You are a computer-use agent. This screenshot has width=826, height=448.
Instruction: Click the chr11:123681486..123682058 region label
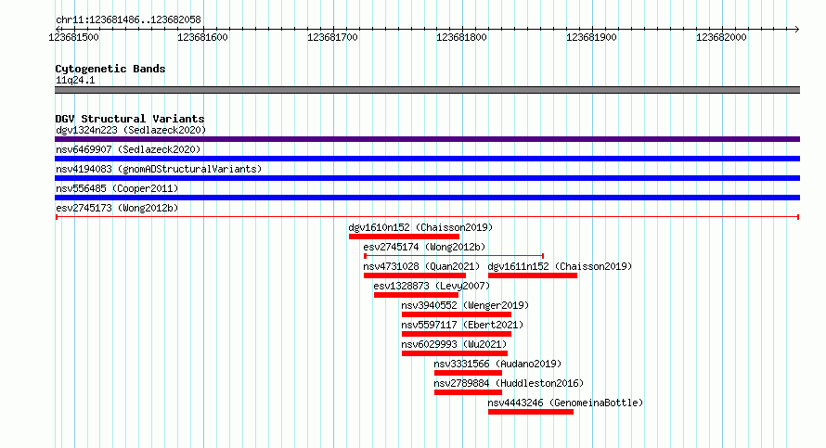(128, 19)
